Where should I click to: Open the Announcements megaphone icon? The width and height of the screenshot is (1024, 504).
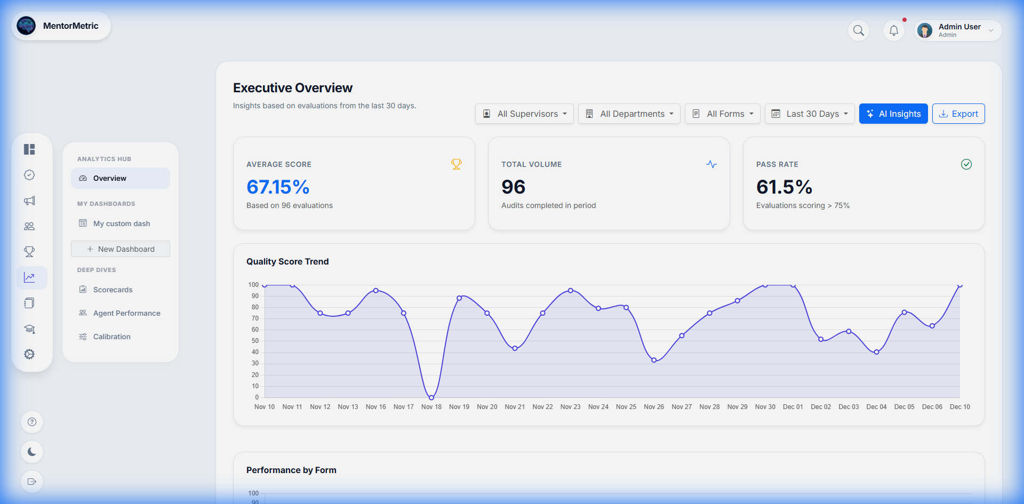tap(29, 201)
